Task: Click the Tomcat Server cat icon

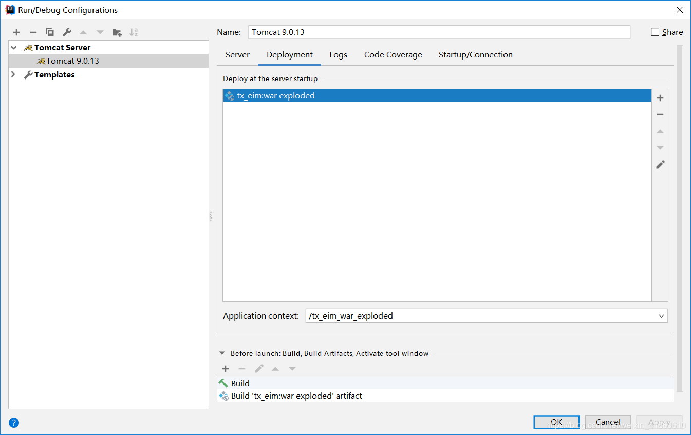Action: 28,47
